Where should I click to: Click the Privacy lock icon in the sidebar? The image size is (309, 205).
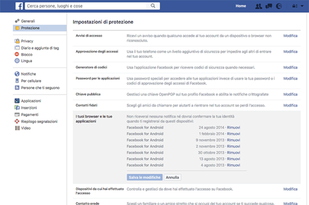17,41
